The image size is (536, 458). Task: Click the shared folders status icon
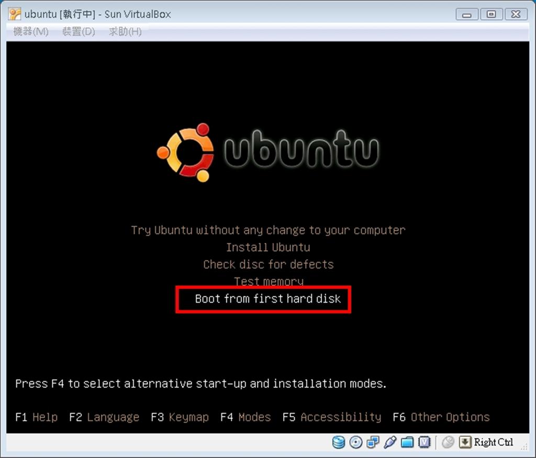pos(407,442)
